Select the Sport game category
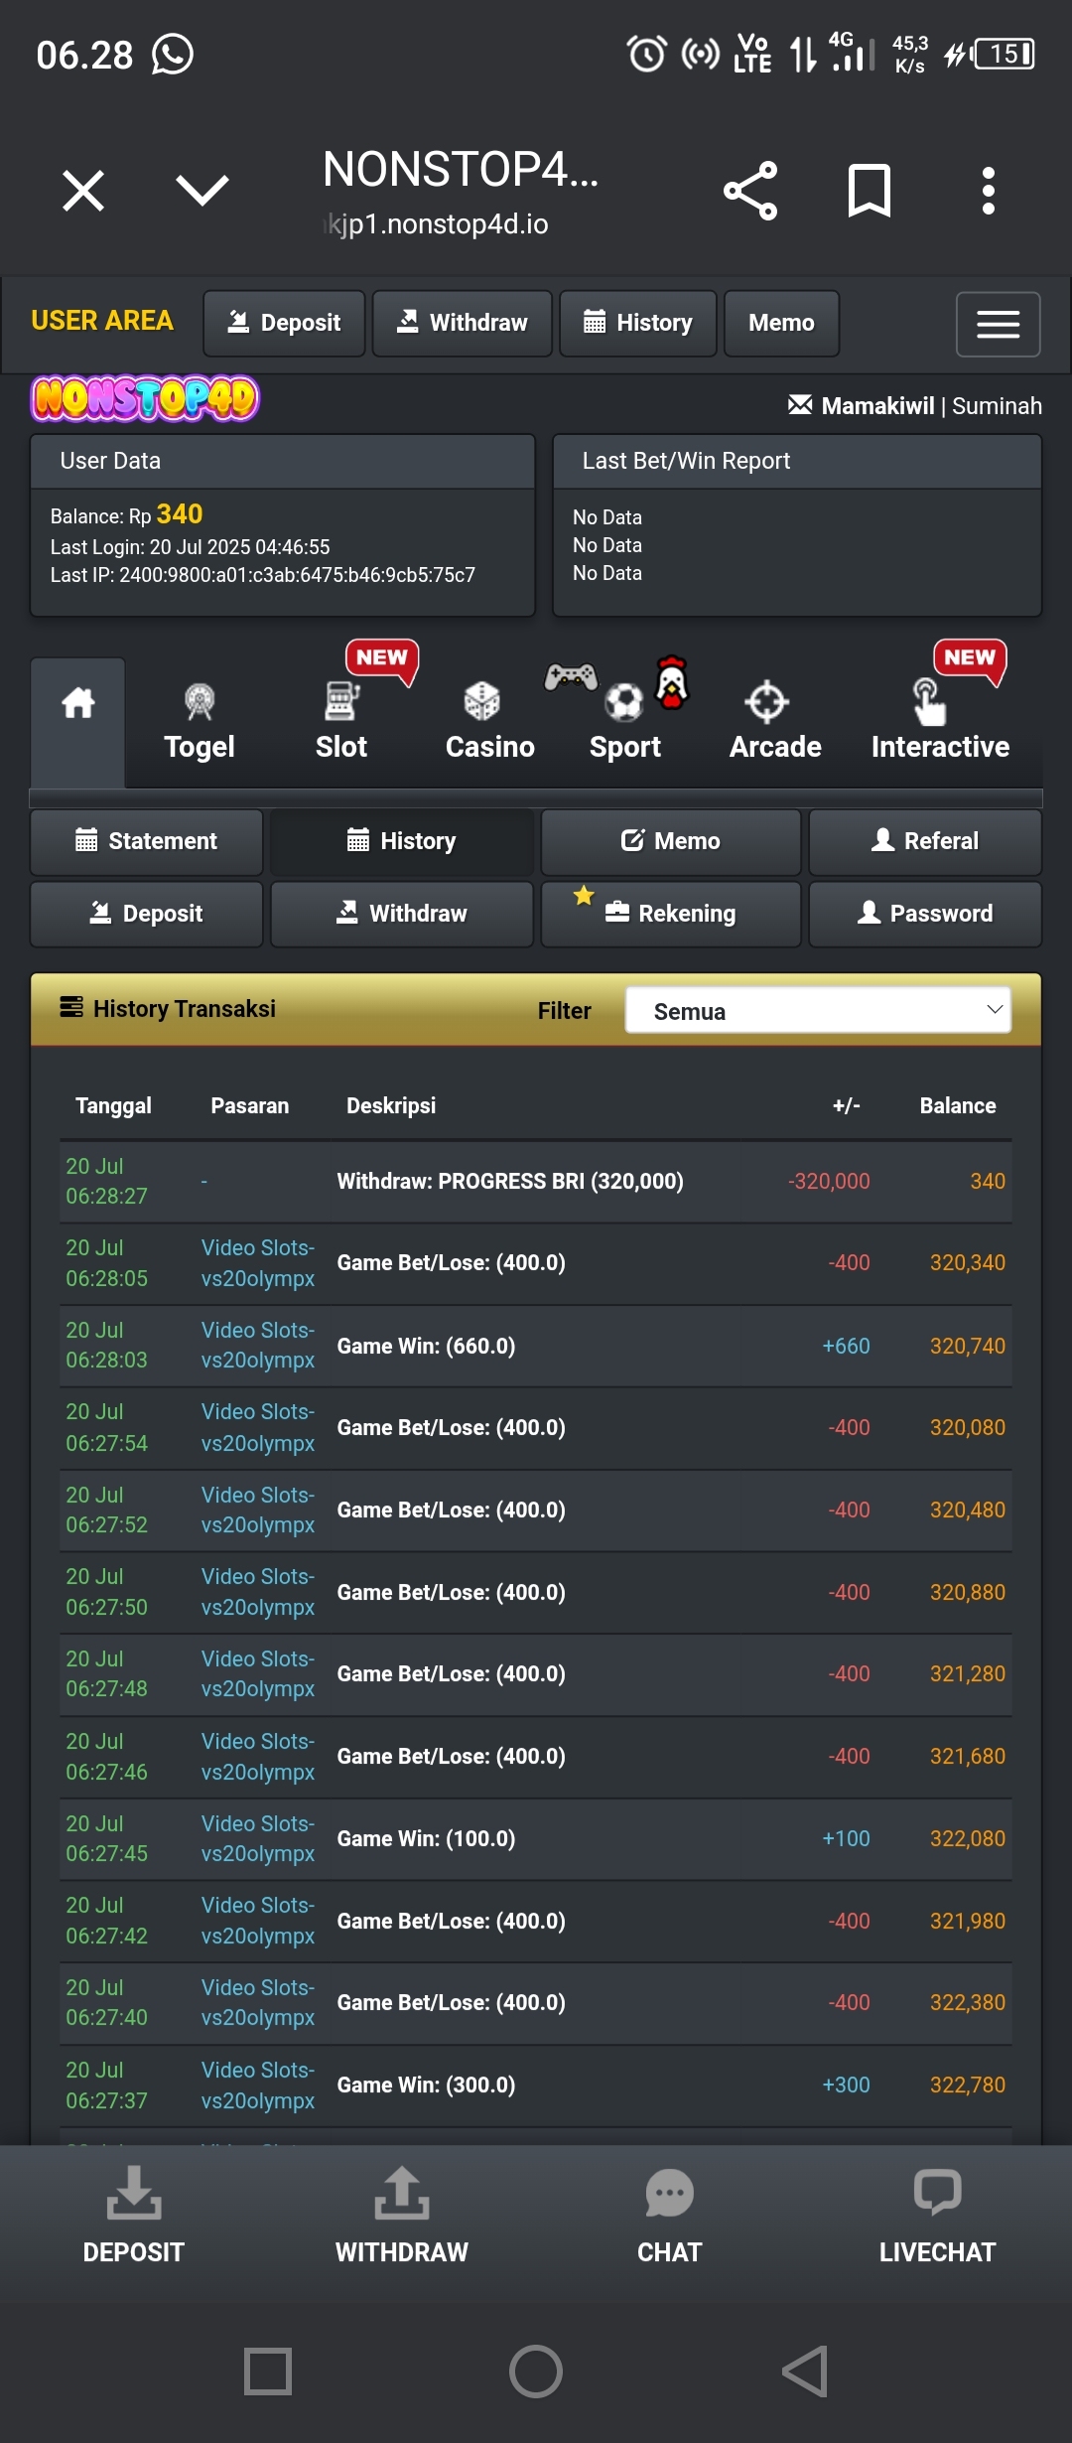1072x2443 pixels. point(624,723)
